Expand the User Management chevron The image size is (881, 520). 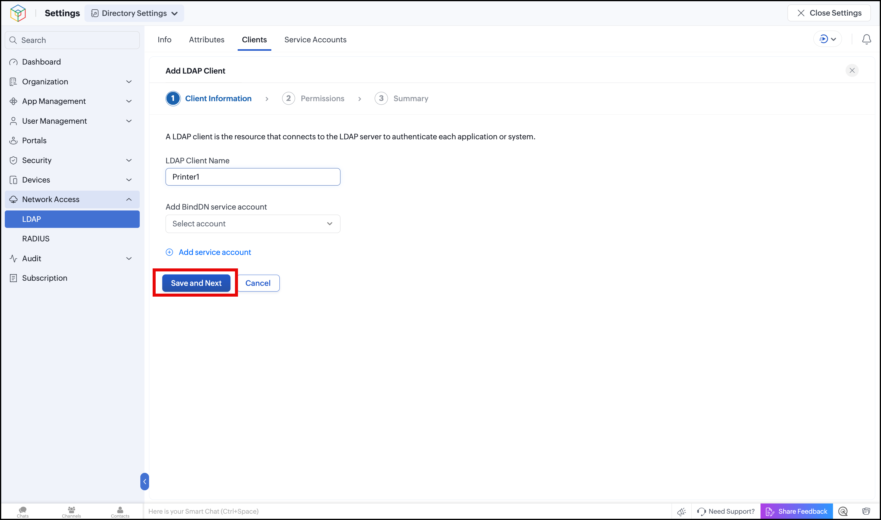[129, 121]
